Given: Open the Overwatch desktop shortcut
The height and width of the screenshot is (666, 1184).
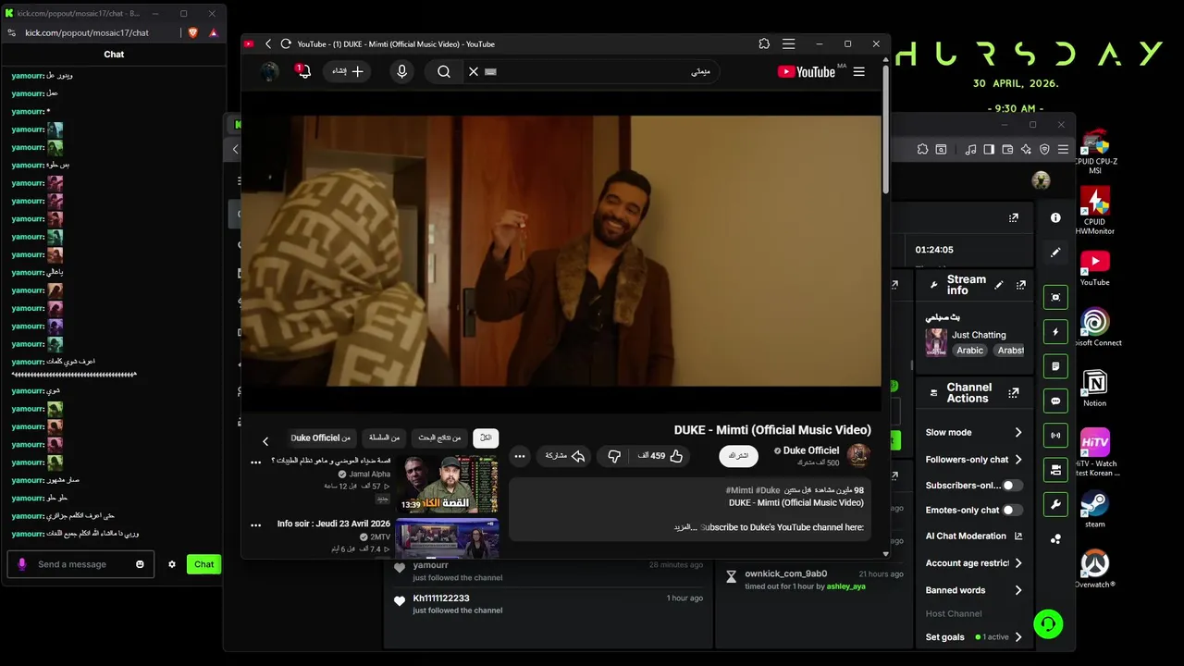Looking at the screenshot, I should pos(1095,569).
